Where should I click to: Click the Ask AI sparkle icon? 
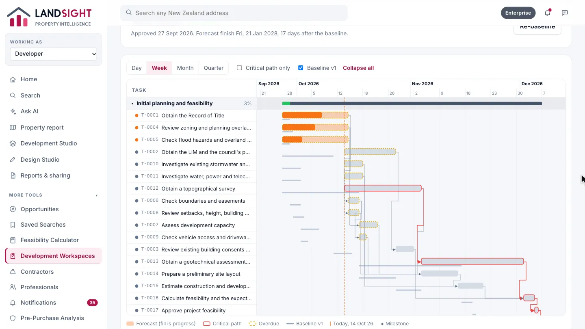click(13, 111)
